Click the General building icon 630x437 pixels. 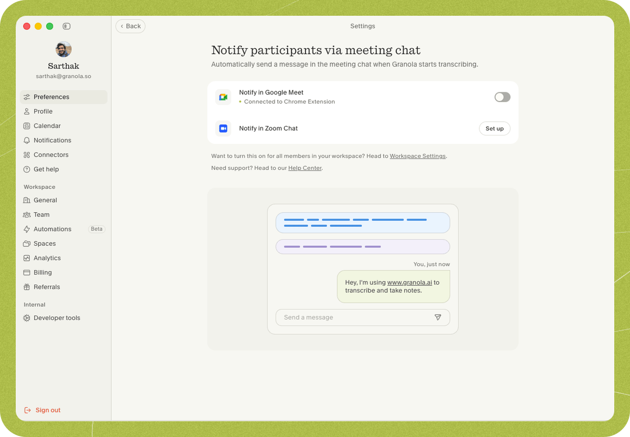[x=27, y=200]
